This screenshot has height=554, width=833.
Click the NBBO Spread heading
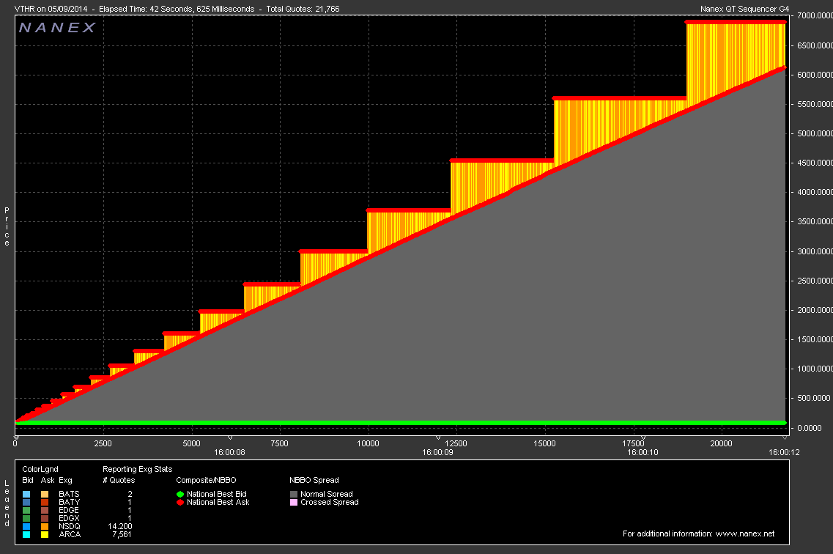coord(314,480)
